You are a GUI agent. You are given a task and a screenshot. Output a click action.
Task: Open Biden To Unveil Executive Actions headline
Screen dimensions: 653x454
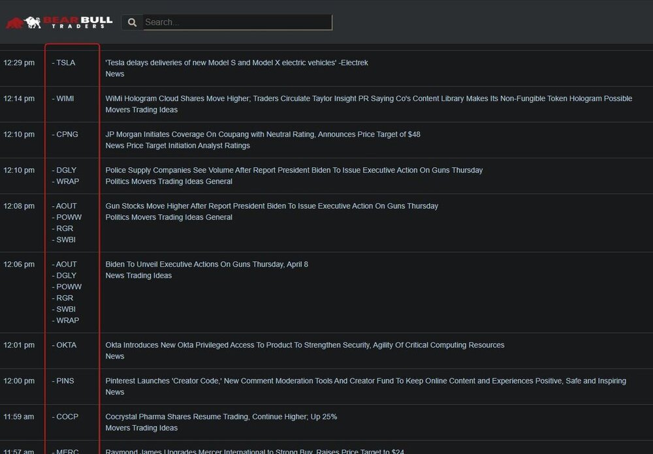coord(206,265)
